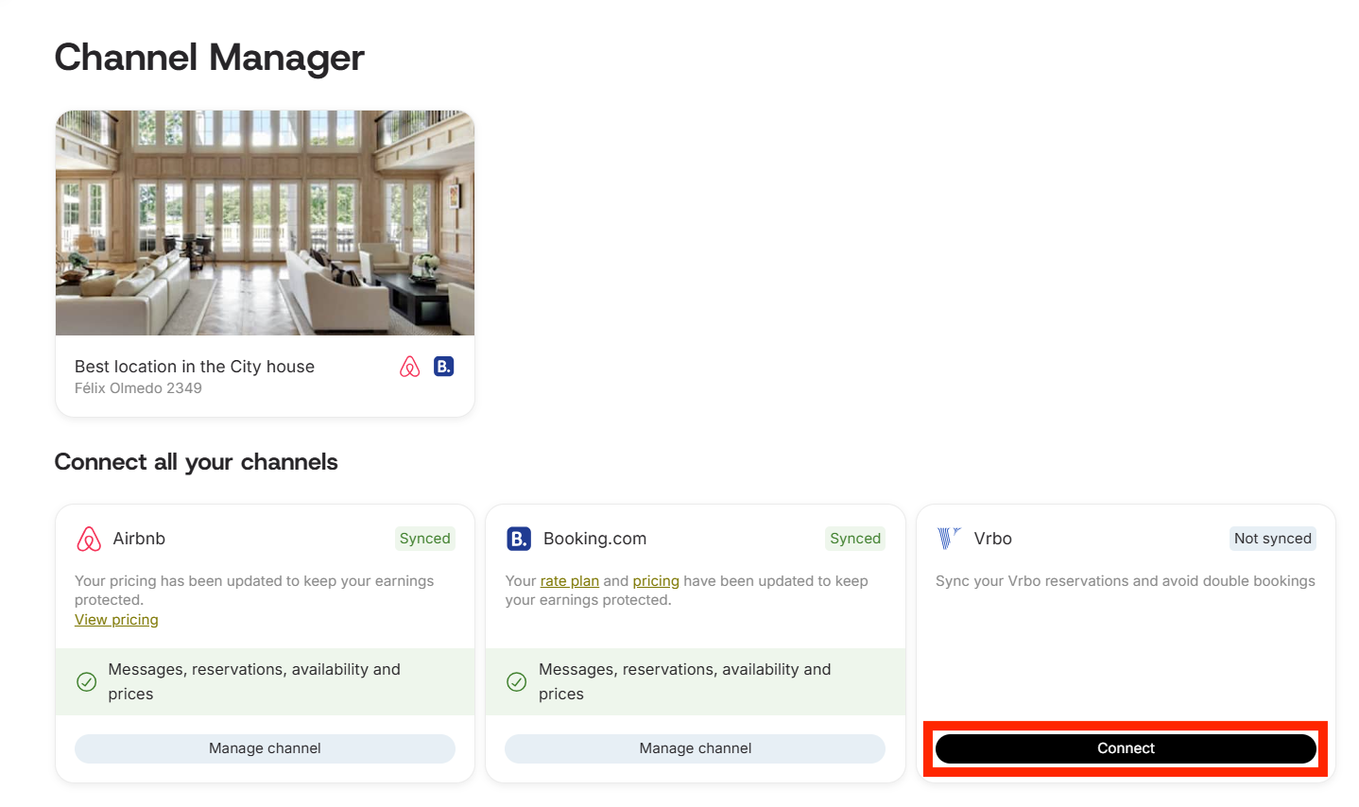Click the Channel Manager page heading
Image resolution: width=1359 pixels, height=807 pixels.
click(x=209, y=58)
